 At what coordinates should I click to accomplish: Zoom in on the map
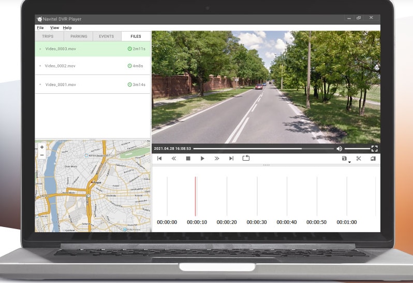[42, 147]
